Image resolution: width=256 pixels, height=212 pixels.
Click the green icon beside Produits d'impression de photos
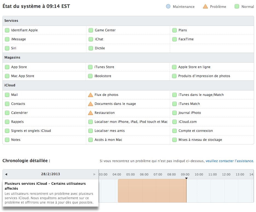[x=174, y=76]
